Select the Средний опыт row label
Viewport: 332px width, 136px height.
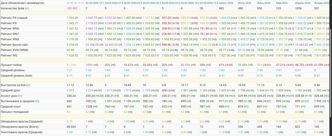pos(11,107)
